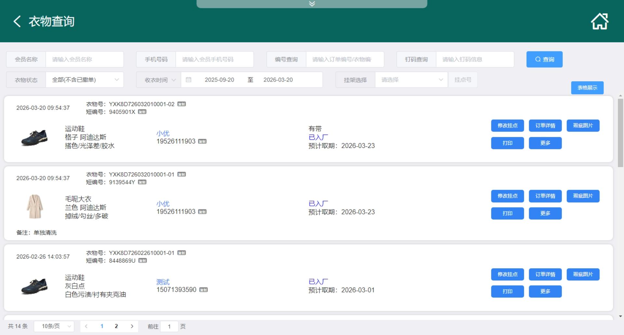Copy garment number YXK8D726032010001-02
The image size is (624, 335).
point(181,104)
